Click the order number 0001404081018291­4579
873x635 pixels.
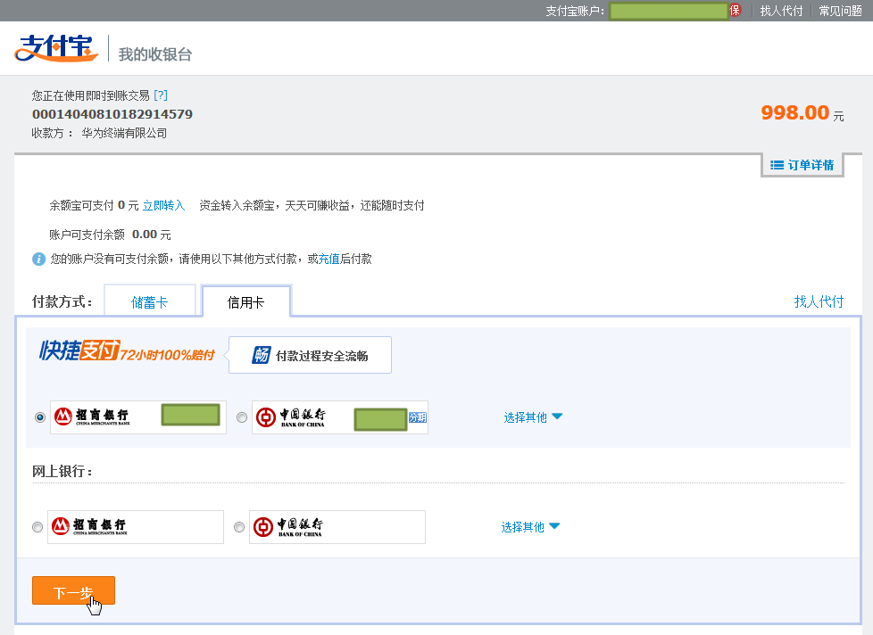[x=112, y=114]
